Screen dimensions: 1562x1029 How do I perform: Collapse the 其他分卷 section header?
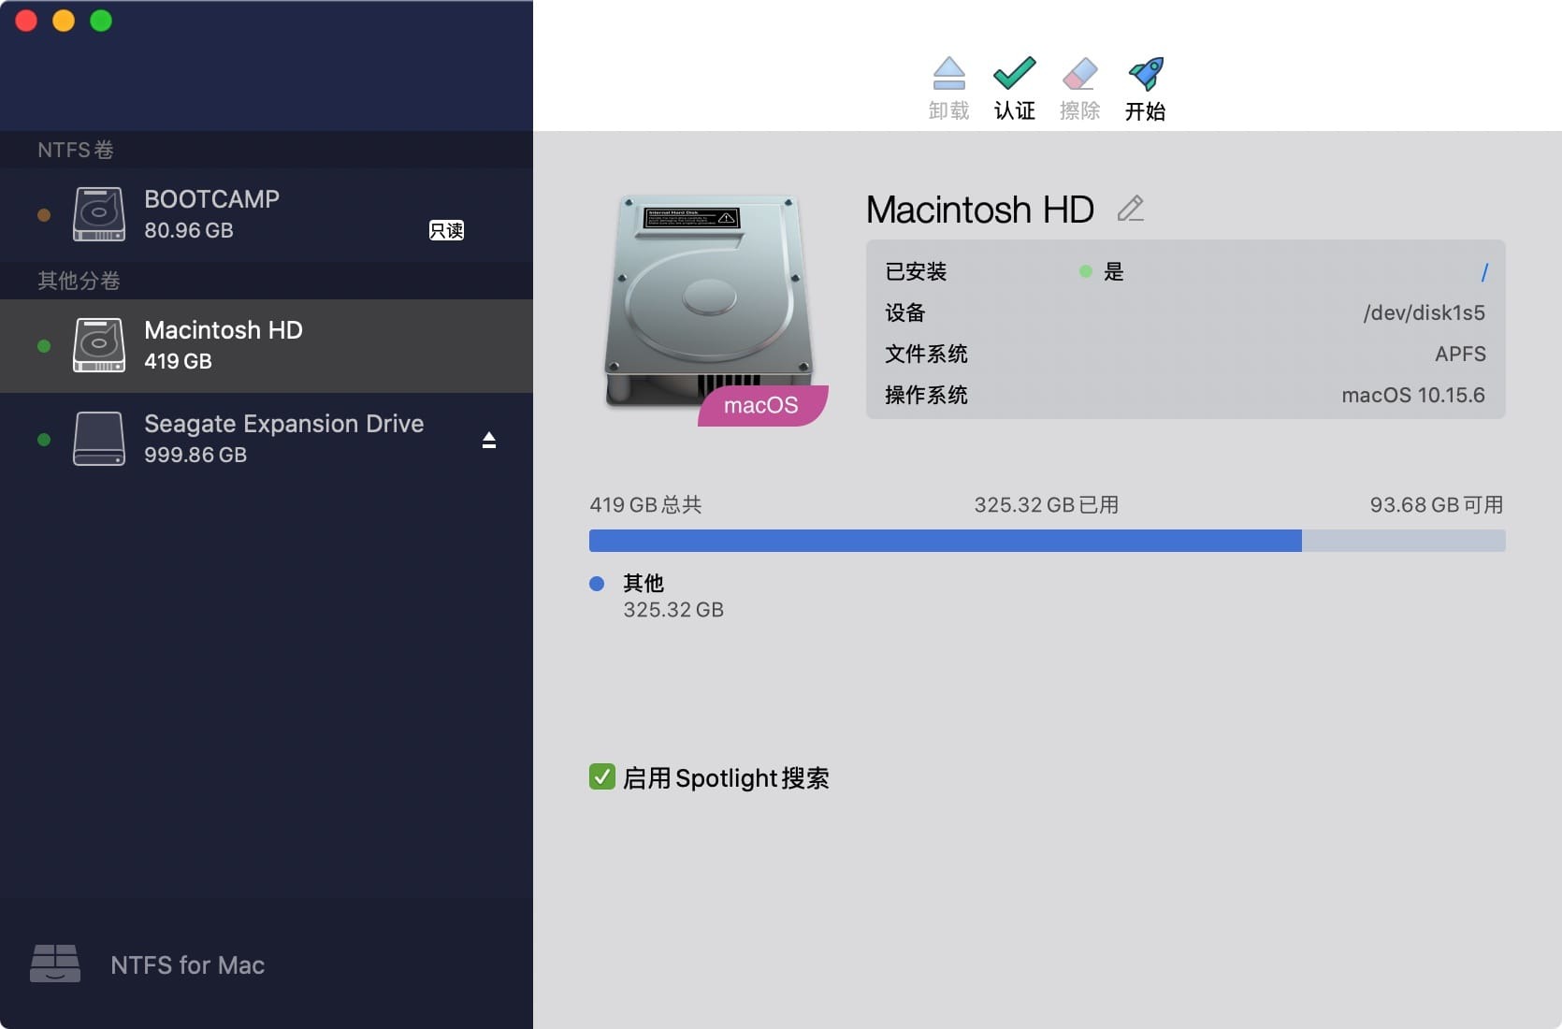[78, 280]
